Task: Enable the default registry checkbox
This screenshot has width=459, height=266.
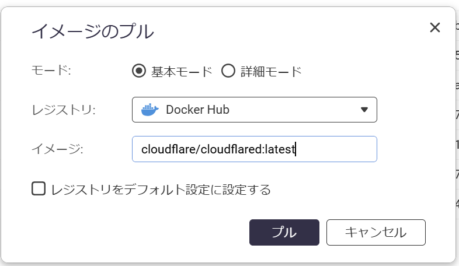Action: [39, 188]
